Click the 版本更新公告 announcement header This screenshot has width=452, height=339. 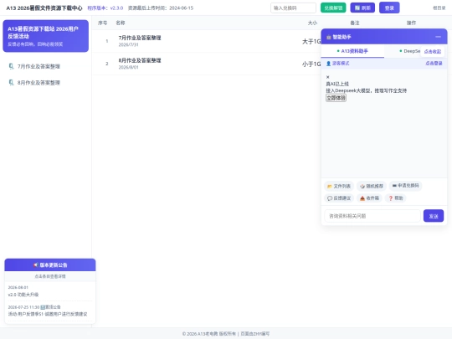(50, 265)
